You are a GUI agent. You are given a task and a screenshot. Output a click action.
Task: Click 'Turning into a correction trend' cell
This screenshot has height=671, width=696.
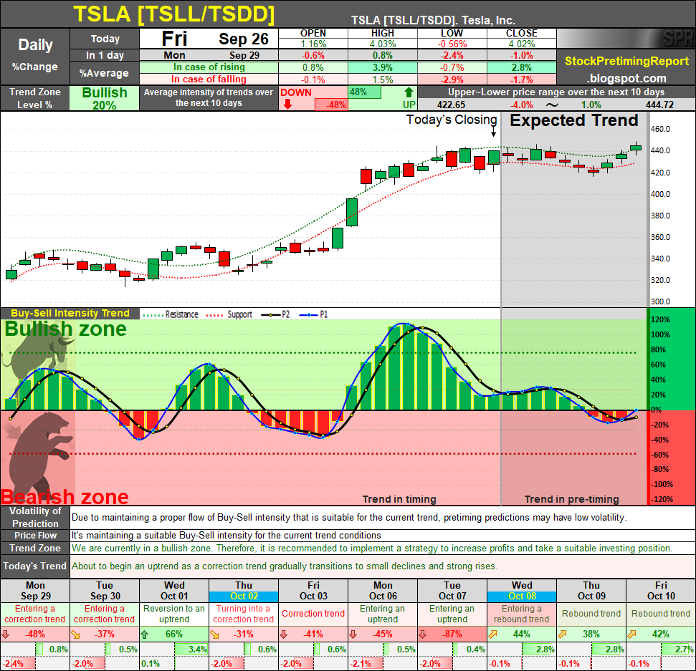244,614
